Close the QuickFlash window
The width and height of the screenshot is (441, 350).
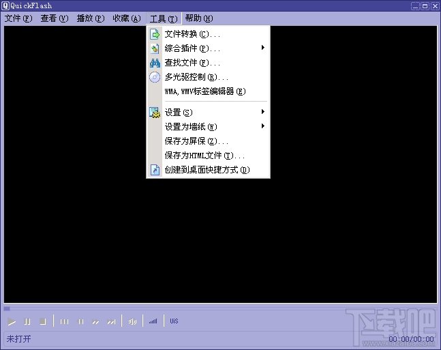pos(435,5)
